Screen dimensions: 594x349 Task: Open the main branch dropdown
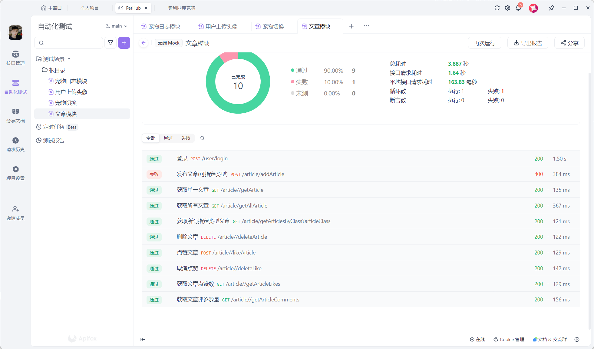[x=117, y=26]
